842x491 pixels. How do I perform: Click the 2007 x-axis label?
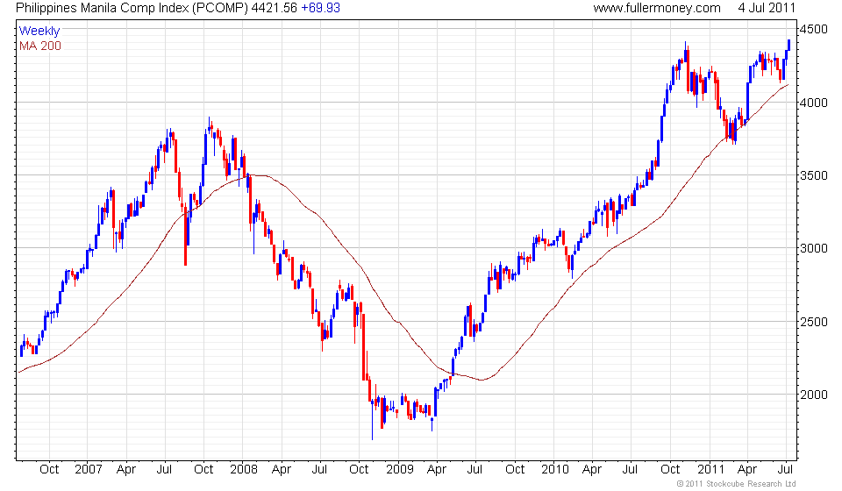point(88,470)
